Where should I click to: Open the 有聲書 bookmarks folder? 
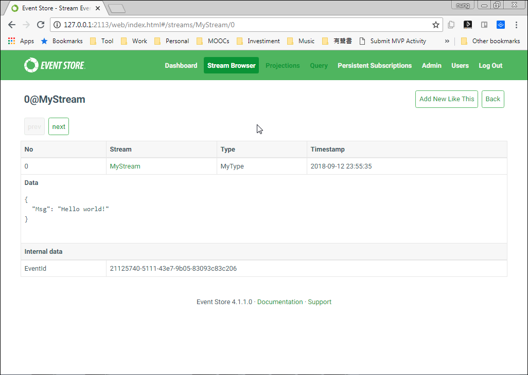pos(337,41)
